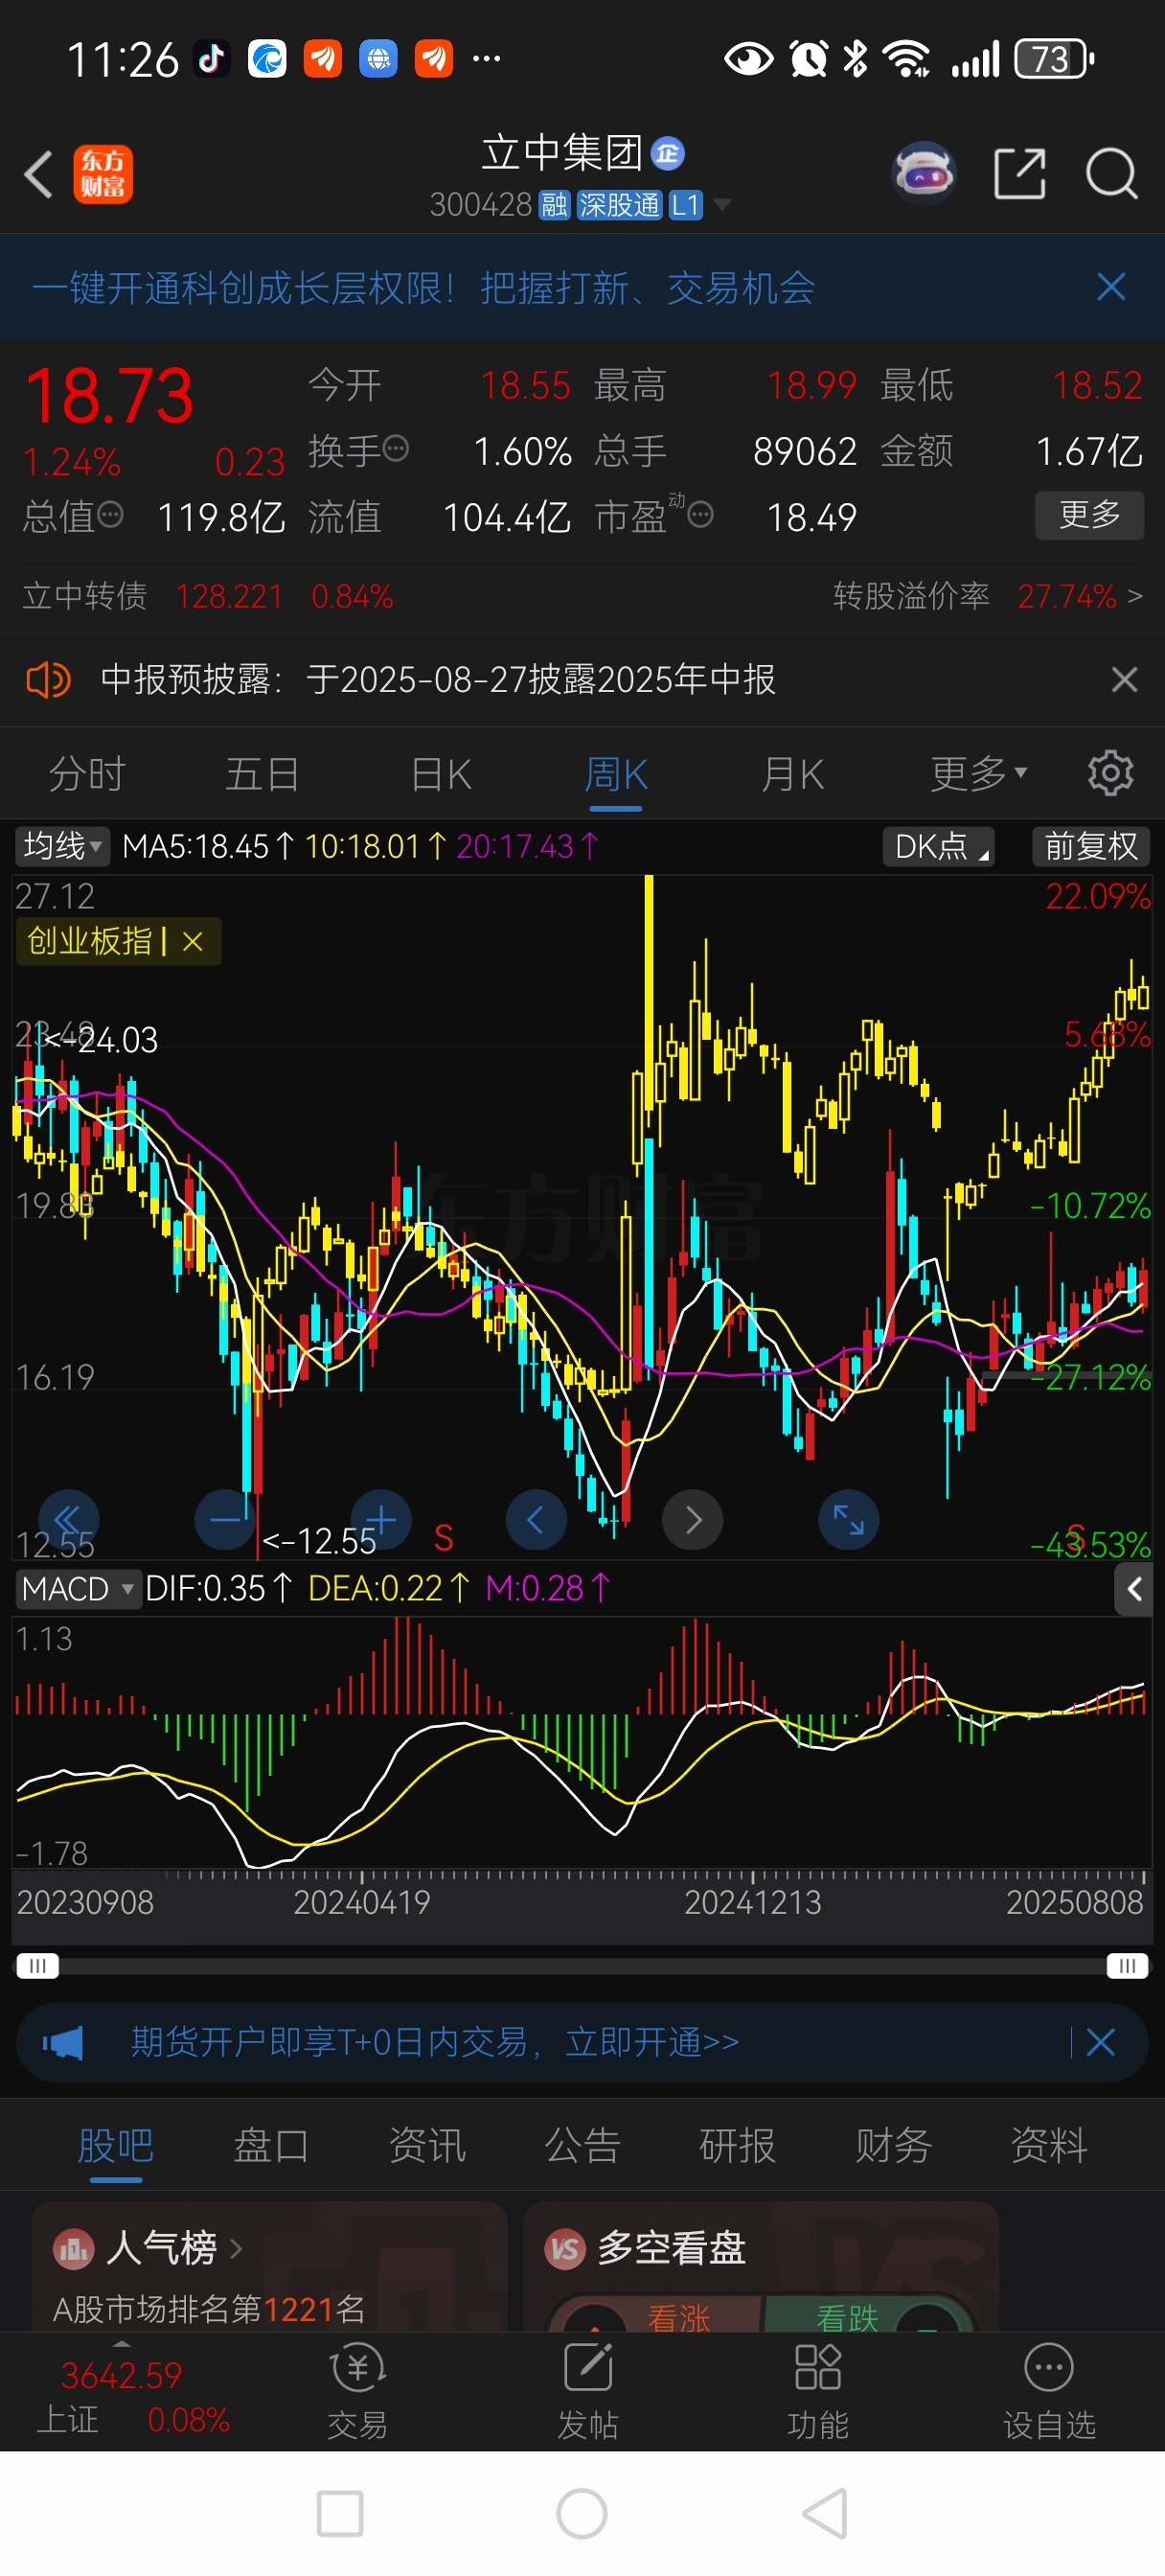Open the 资料 tab

coord(1048,2145)
